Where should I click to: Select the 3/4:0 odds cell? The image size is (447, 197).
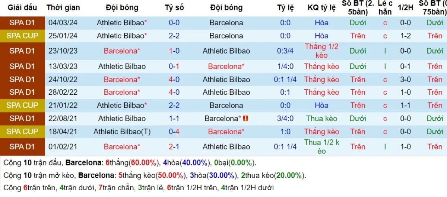tap(285, 119)
